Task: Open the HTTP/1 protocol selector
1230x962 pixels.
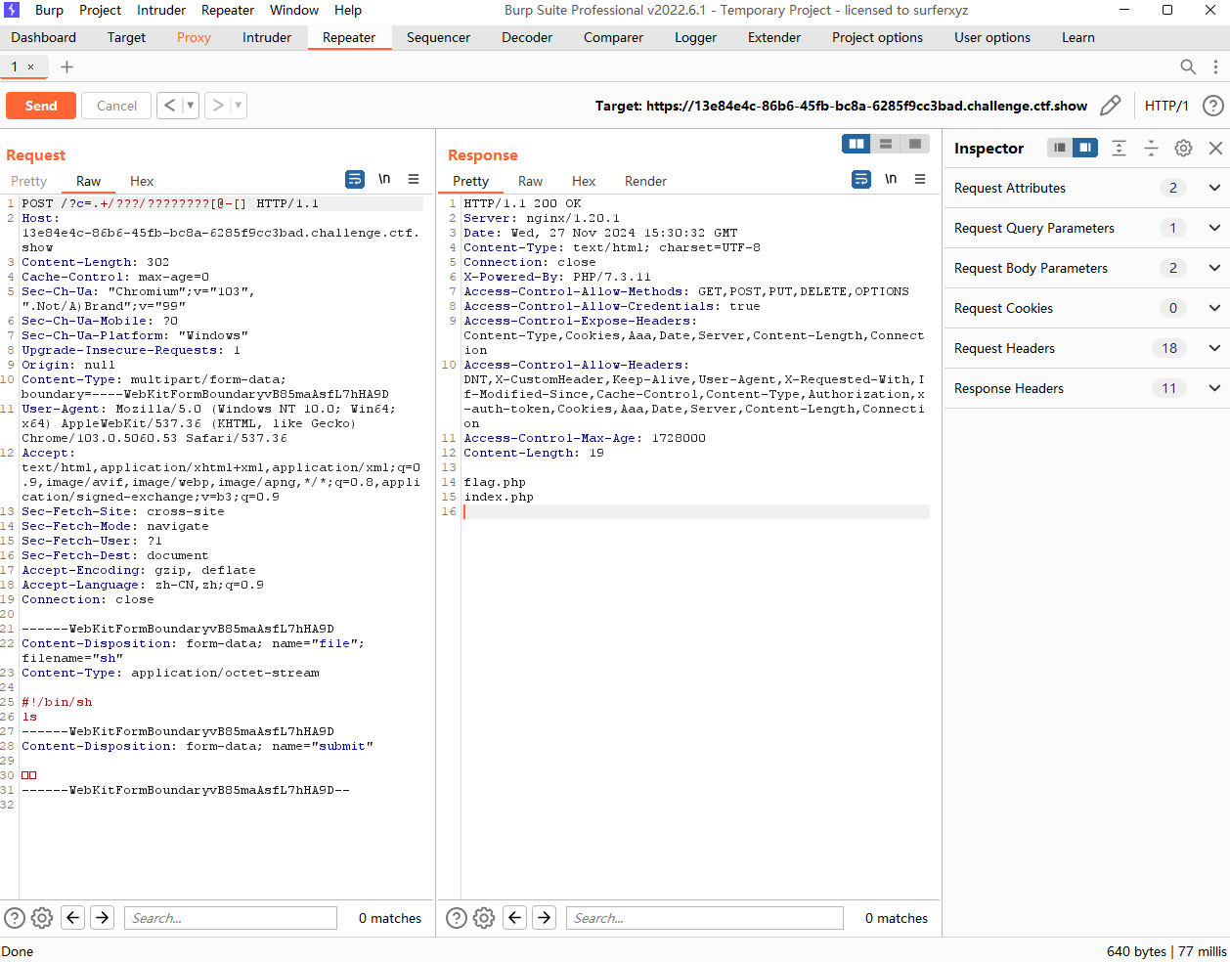Action: [x=1166, y=106]
